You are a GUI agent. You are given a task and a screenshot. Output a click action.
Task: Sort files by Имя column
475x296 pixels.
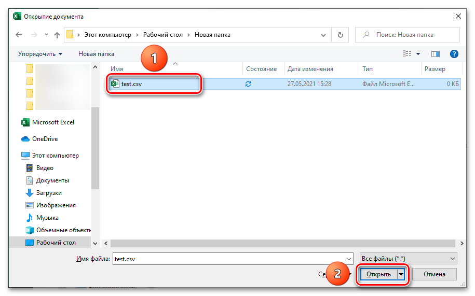pos(117,69)
